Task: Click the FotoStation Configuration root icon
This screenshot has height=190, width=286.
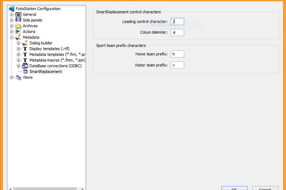Action: pyautogui.click(x=12, y=9)
